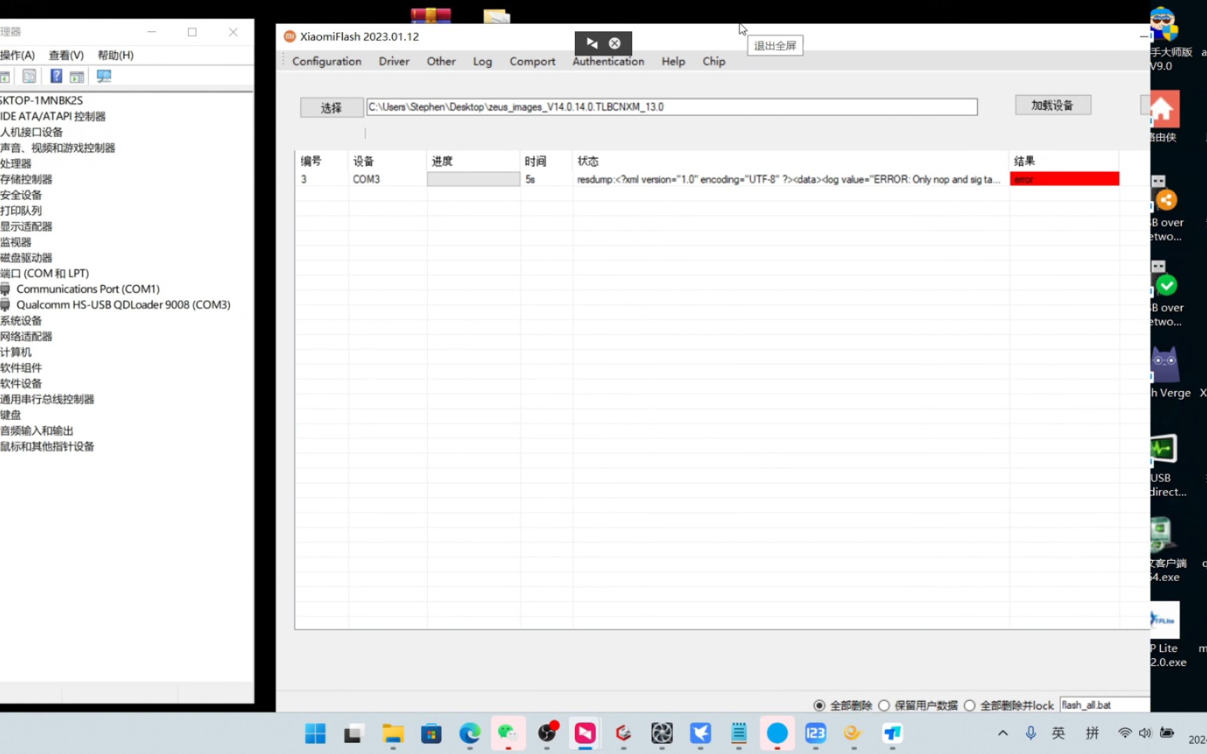Focus the firmware image path field
This screenshot has width=1207, height=754.
pyautogui.click(x=672, y=107)
